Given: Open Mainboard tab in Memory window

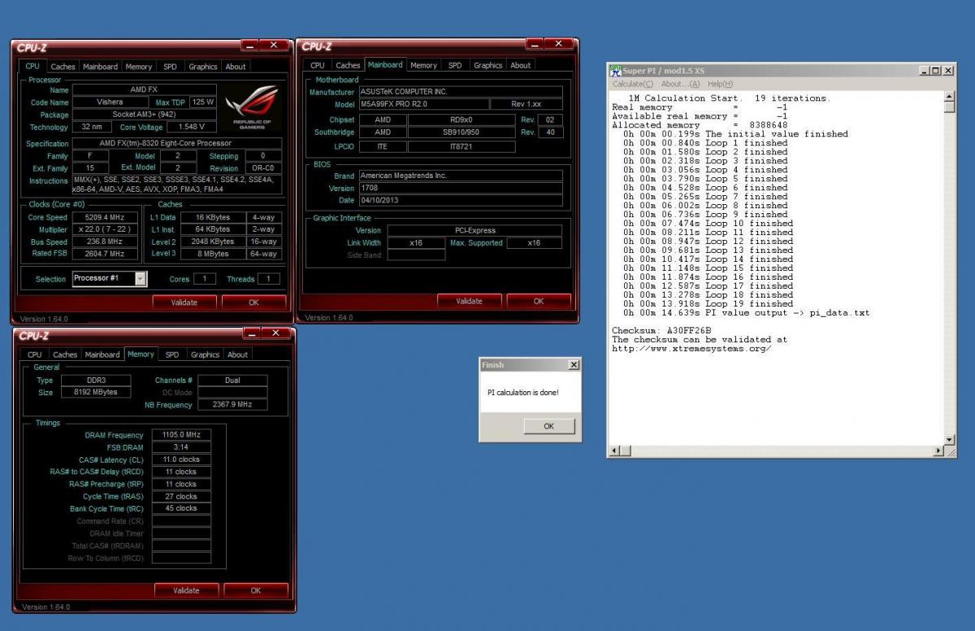Looking at the screenshot, I should [x=102, y=355].
